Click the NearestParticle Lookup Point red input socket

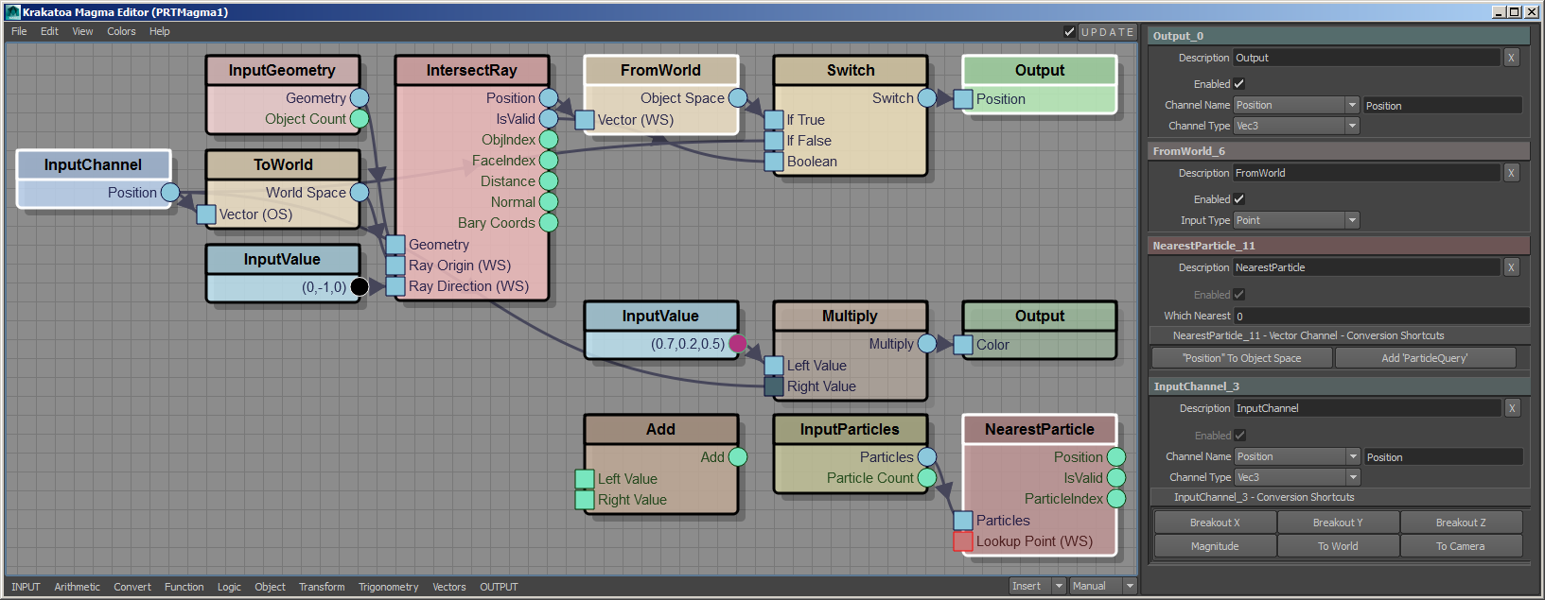click(963, 541)
